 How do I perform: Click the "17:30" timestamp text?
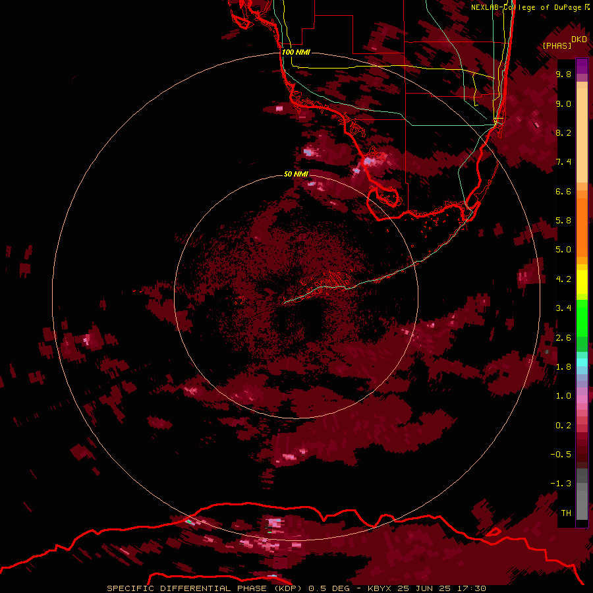coord(471,588)
